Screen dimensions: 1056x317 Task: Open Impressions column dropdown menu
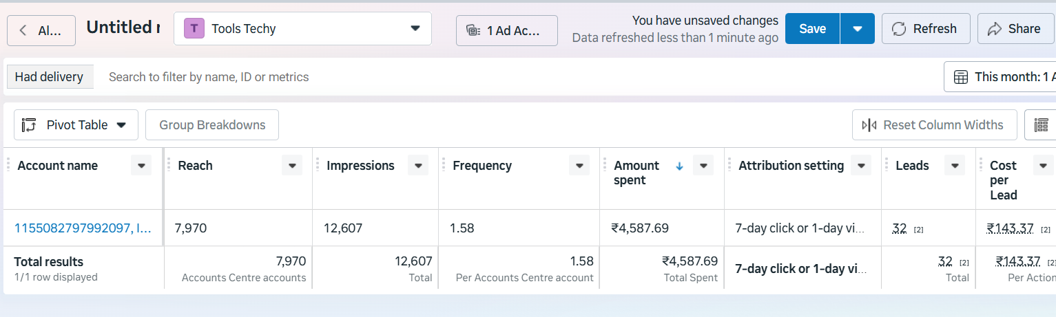point(417,166)
